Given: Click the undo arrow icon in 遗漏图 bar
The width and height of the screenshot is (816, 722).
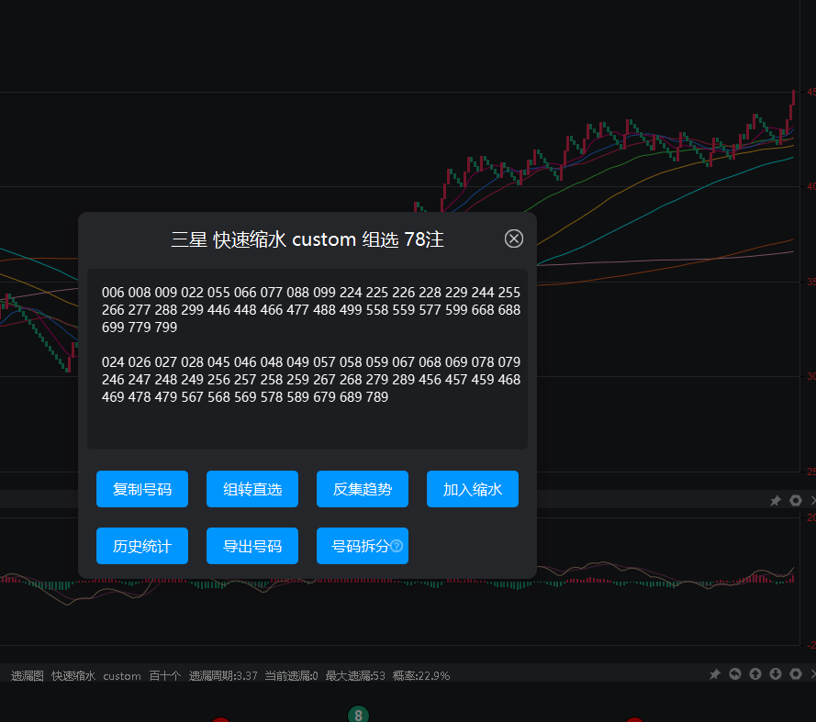Looking at the screenshot, I should click(735, 674).
